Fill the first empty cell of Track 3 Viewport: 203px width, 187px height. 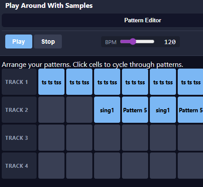coord(51,138)
